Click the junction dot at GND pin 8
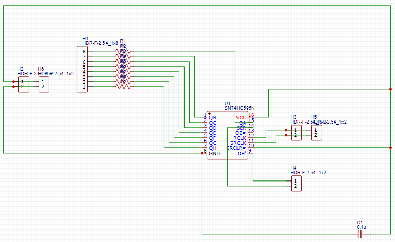 (202, 153)
